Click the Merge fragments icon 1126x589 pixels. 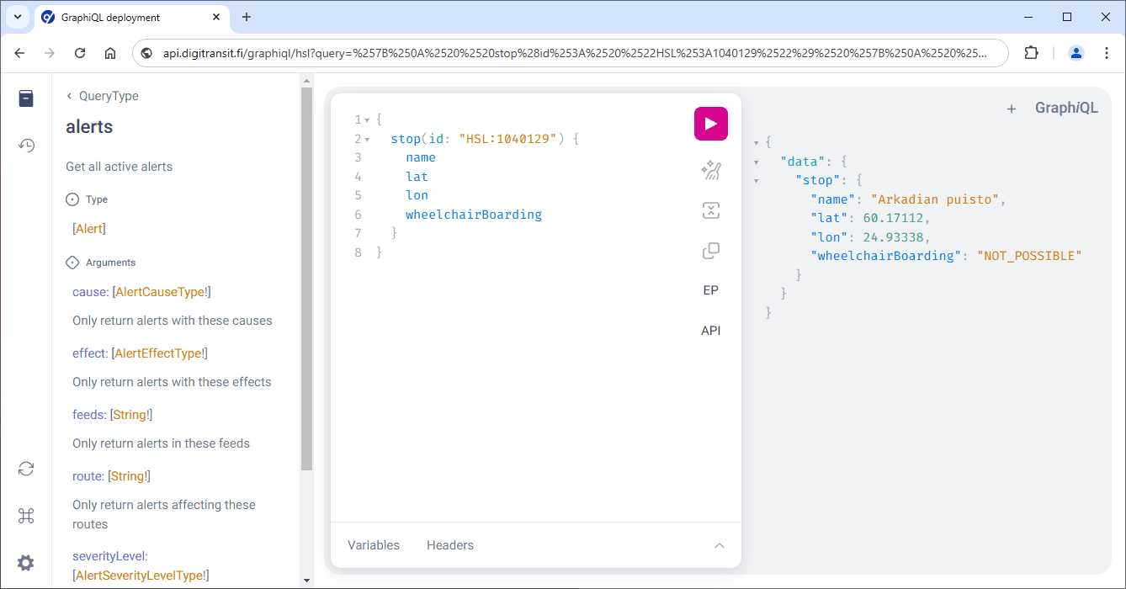click(710, 210)
